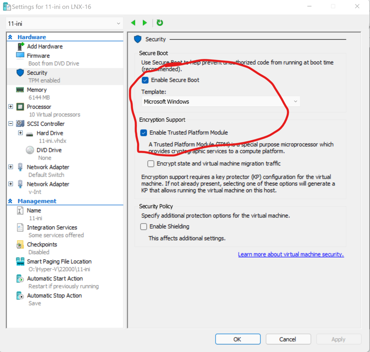The height and width of the screenshot is (352, 370).
Task: Click the green refresh icon
Action: 160,23
